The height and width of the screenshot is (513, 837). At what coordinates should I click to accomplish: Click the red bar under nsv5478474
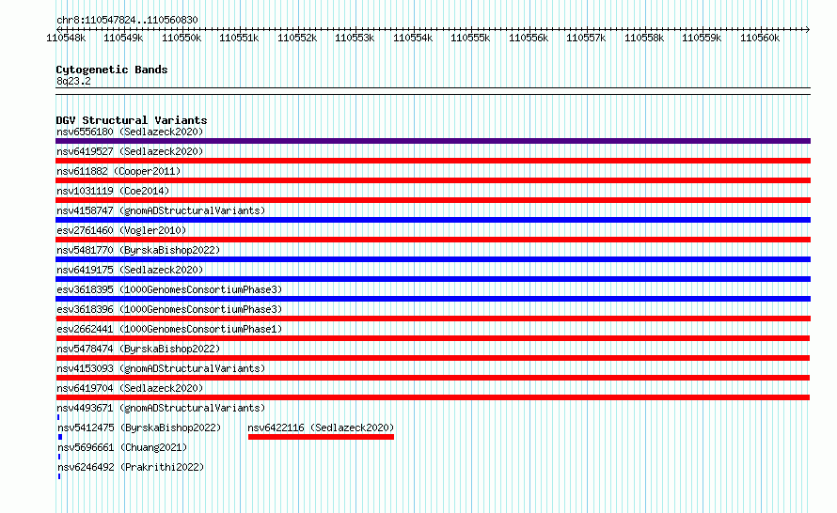tap(433, 358)
